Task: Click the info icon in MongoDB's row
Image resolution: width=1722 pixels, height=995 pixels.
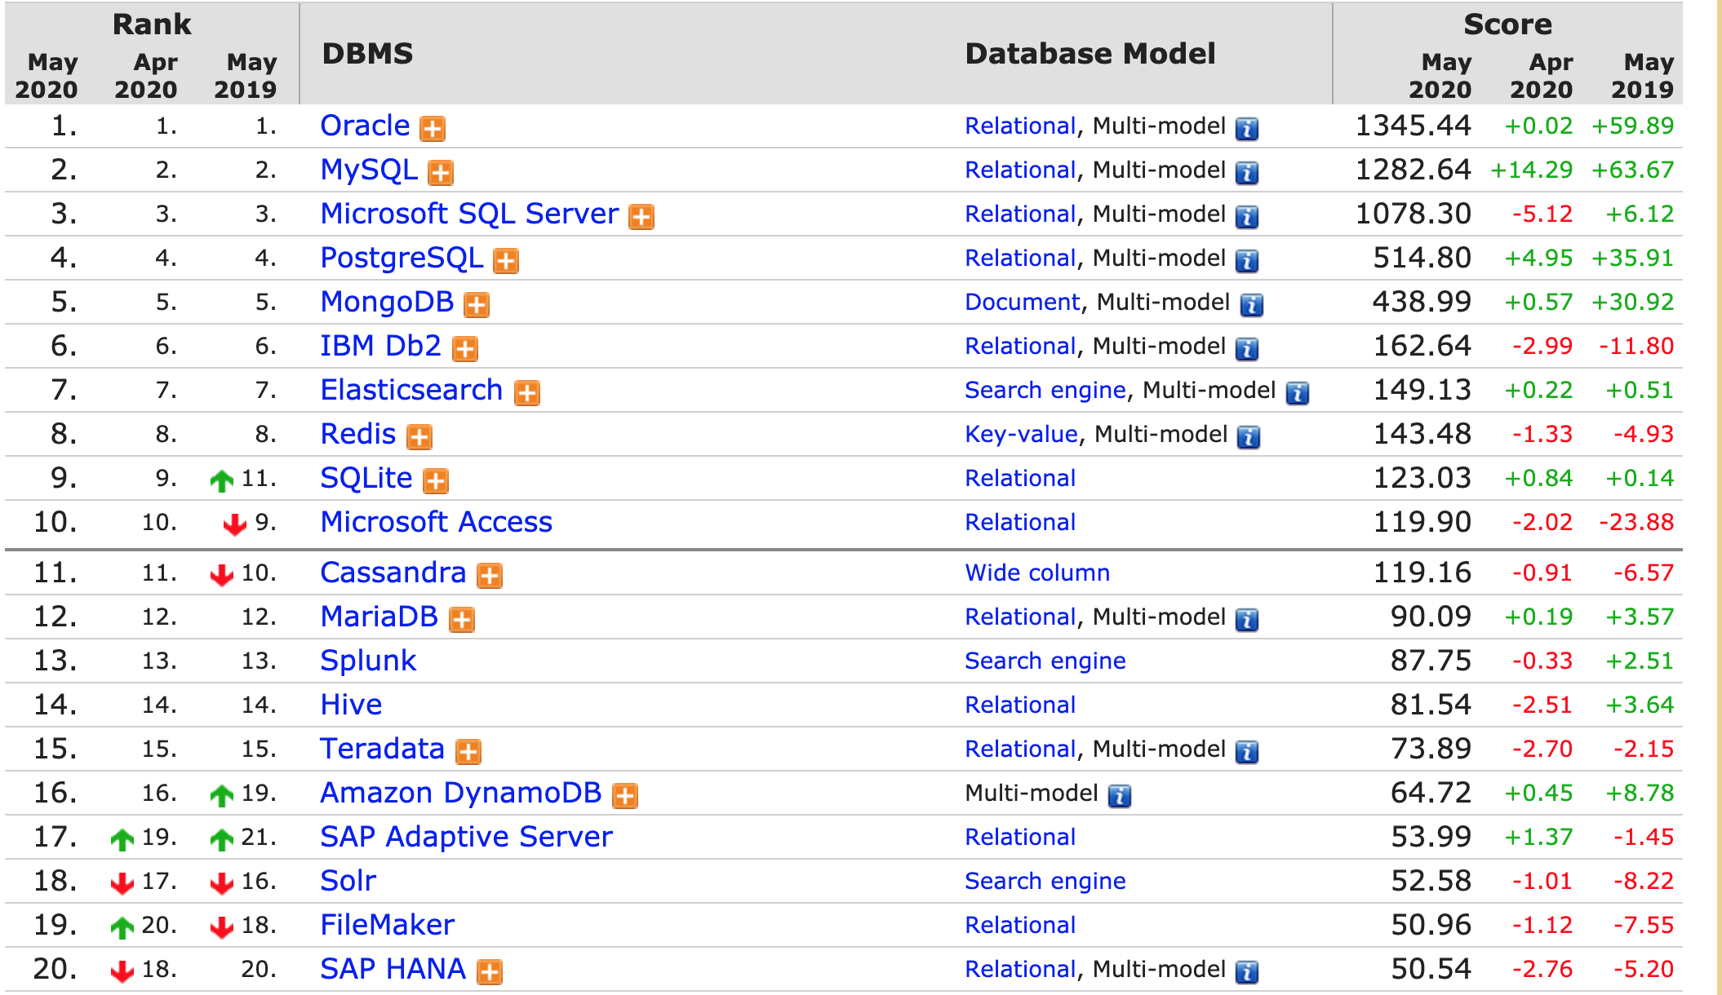Action: [1251, 304]
